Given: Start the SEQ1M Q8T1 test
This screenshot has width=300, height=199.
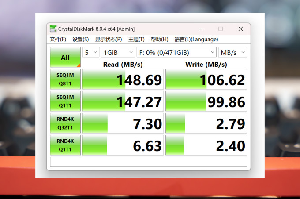Looking at the screenshot, I should (x=65, y=79).
